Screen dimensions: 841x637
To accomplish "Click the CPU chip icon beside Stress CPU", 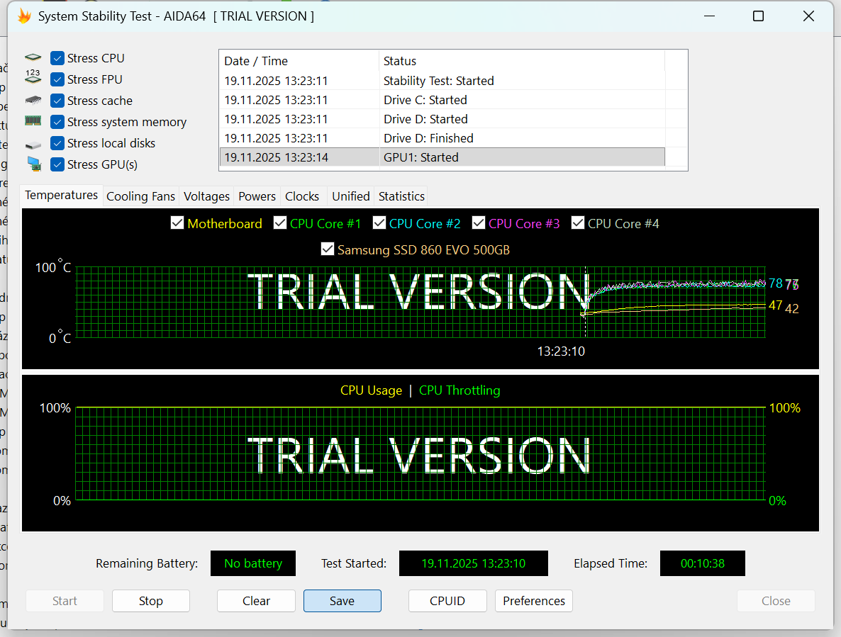I will (33, 58).
